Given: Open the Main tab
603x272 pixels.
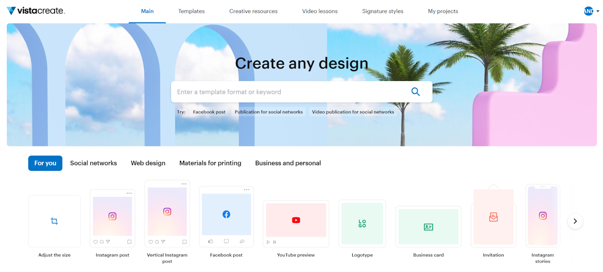Looking at the screenshot, I should click(x=147, y=11).
